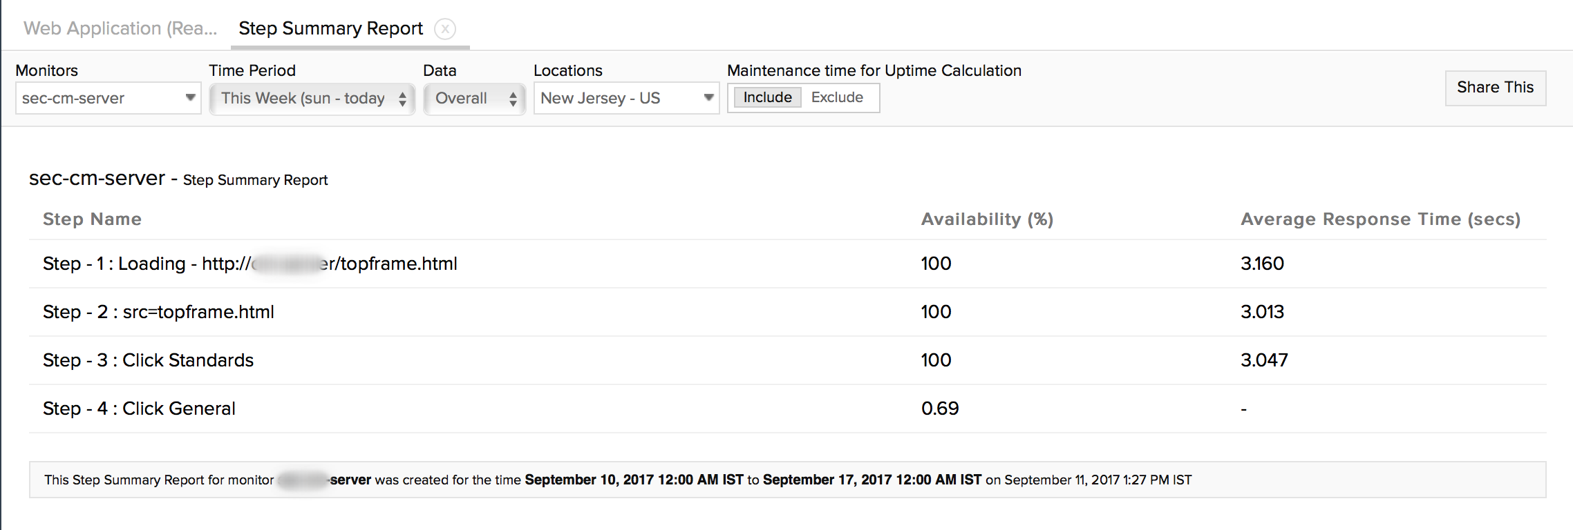The image size is (1573, 530).
Task: Close the Step Summary Report tab
Action: click(445, 29)
